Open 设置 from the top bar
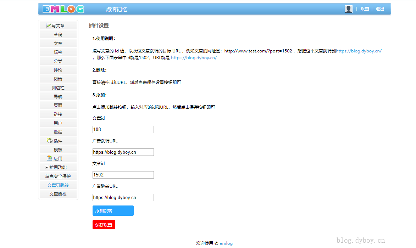This screenshot has width=416, height=248. [365, 9]
